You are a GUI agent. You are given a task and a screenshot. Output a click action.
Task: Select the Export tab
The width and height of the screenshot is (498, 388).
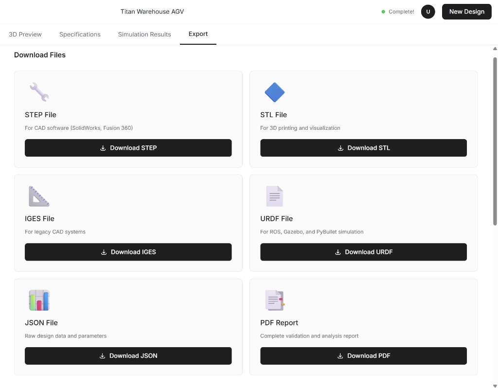click(197, 34)
